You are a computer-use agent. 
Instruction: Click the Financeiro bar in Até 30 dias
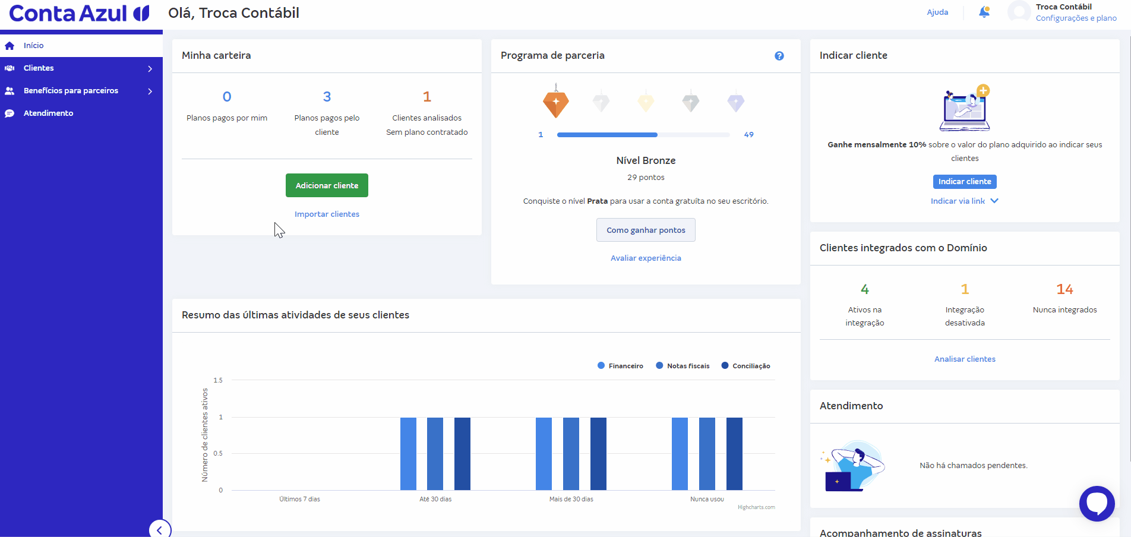point(408,454)
